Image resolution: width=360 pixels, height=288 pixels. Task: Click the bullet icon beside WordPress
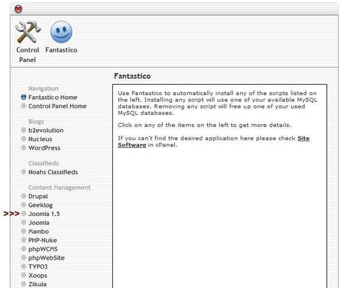[23, 148]
